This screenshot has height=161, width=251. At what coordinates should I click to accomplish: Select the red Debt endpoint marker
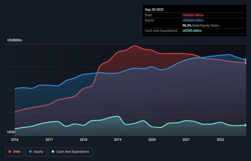point(246,63)
